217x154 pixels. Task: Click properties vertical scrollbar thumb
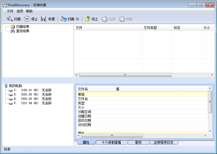click(210, 102)
